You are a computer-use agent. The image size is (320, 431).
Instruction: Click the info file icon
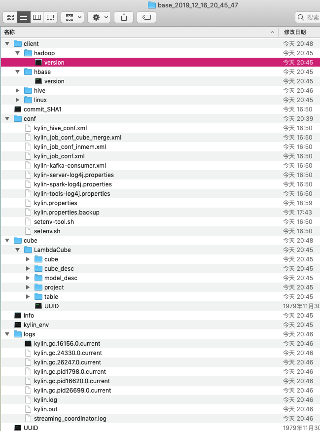(18, 315)
